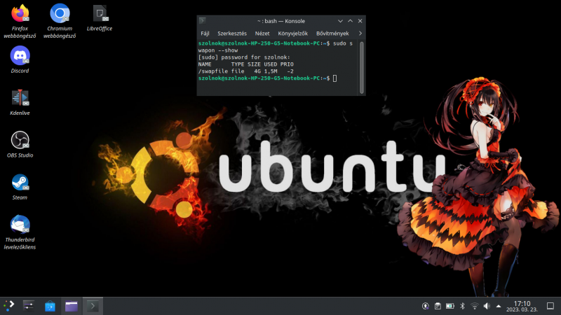
Task: Select the OBS Studio desktop icon
Action: (x=20, y=145)
